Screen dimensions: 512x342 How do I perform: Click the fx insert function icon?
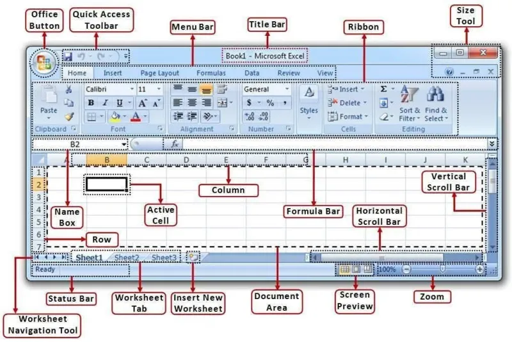coord(175,143)
